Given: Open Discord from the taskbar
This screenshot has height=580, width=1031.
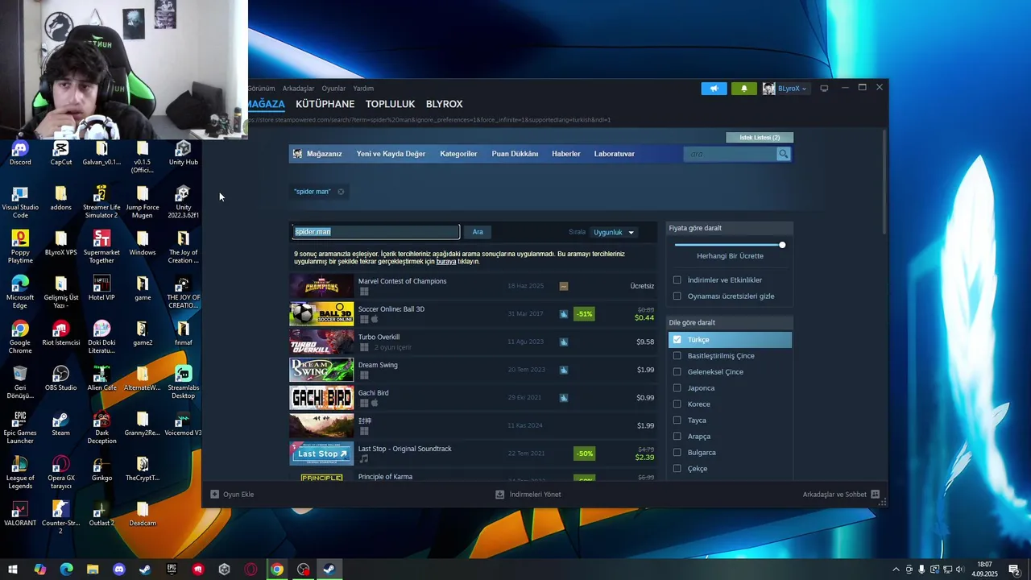Looking at the screenshot, I should (x=119, y=570).
